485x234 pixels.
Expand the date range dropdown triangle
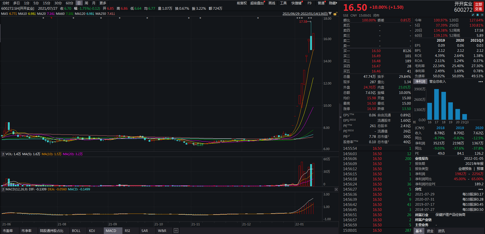330,14
